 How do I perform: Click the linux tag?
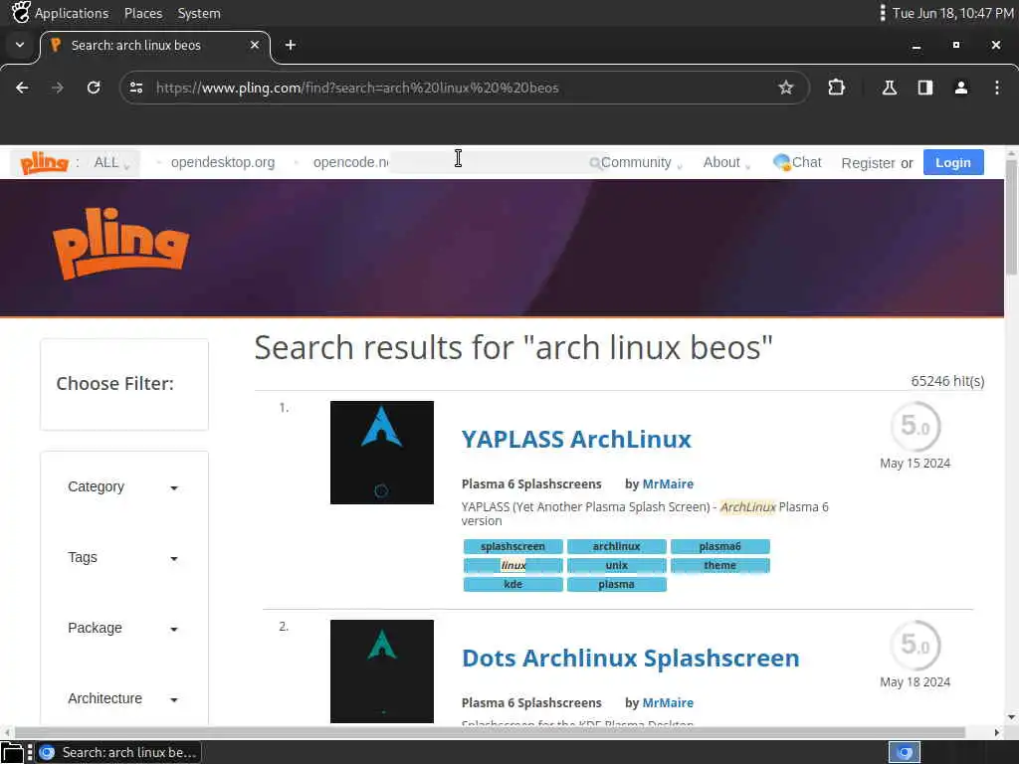point(512,565)
